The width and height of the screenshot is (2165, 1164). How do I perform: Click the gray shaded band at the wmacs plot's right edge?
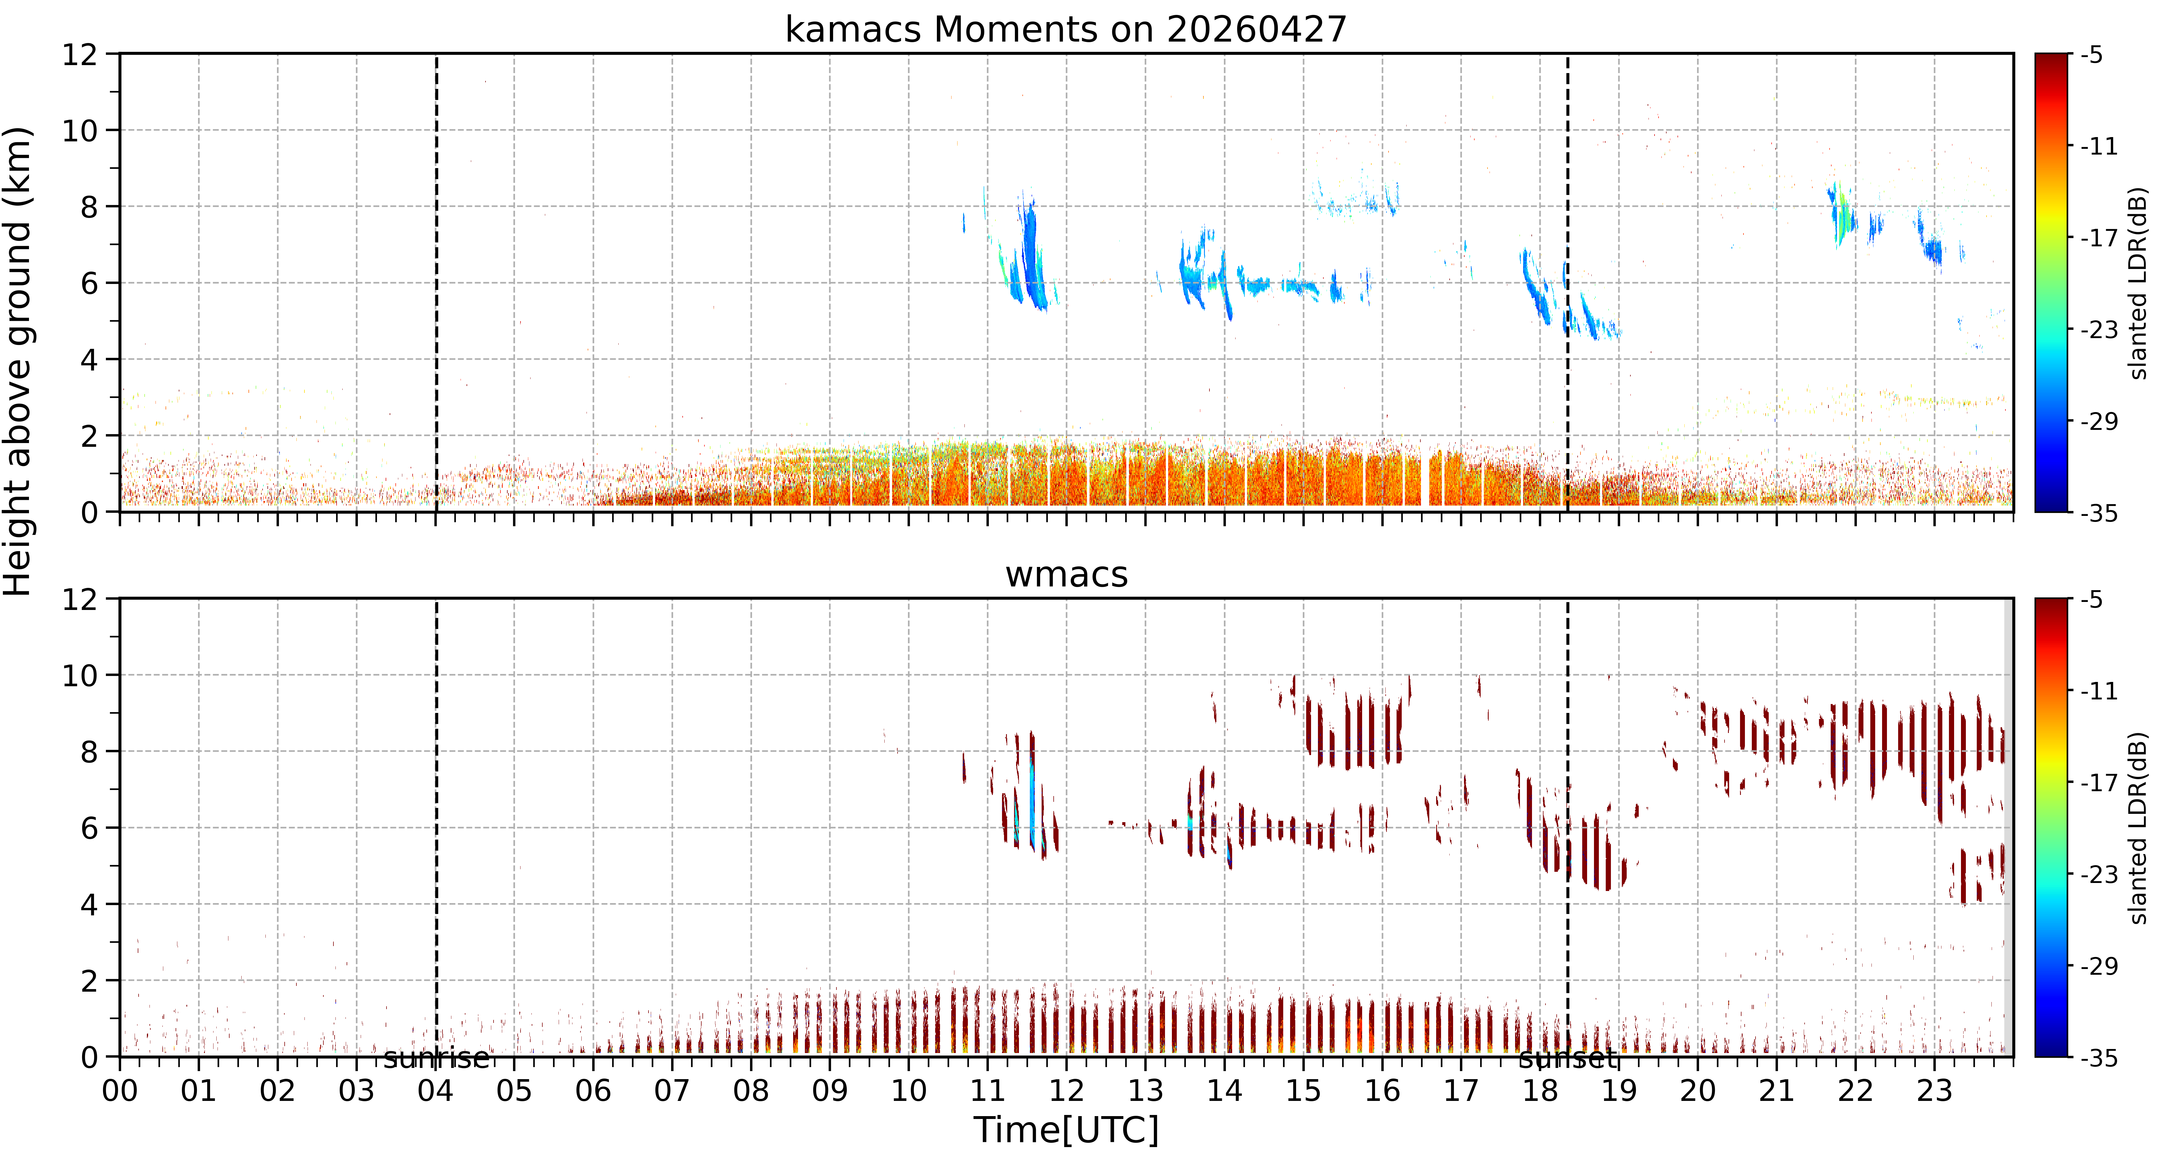click(2009, 827)
